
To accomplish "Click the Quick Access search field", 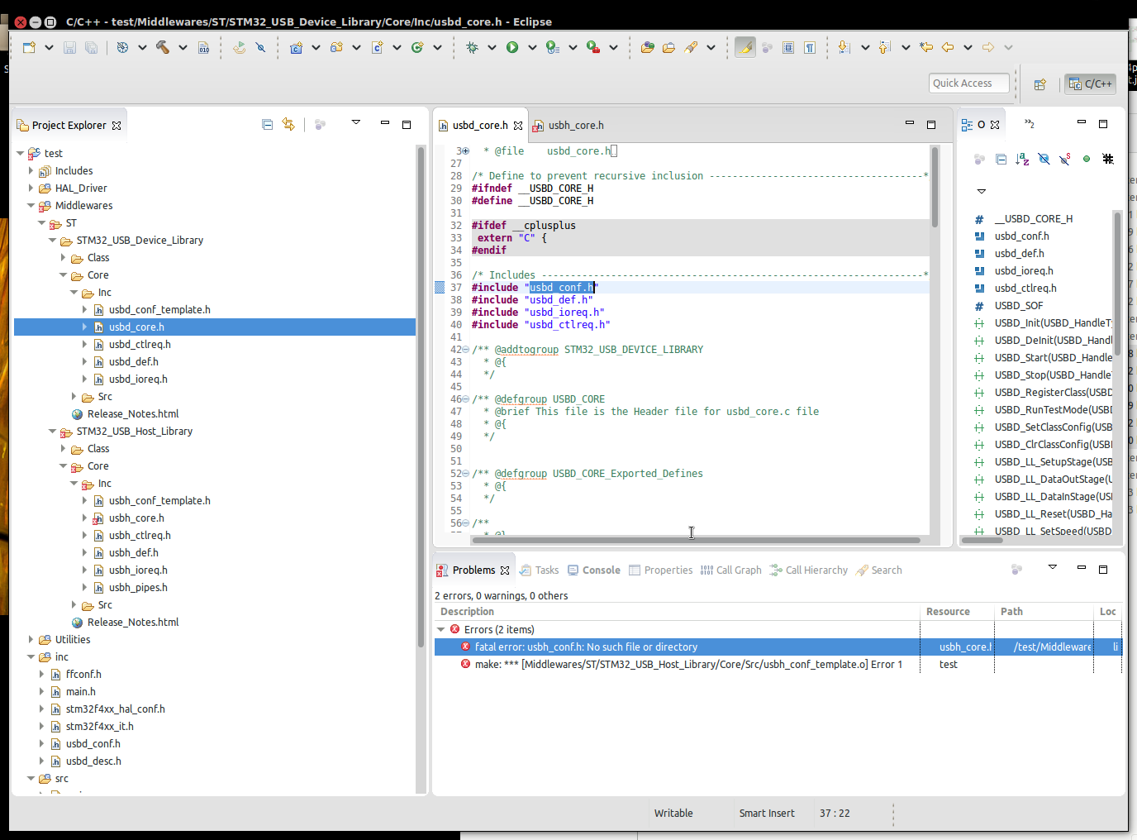I will pos(968,84).
